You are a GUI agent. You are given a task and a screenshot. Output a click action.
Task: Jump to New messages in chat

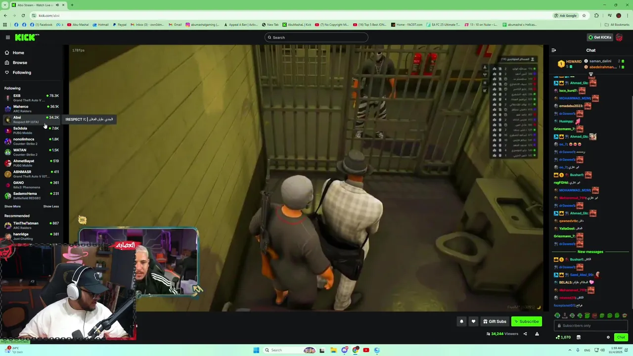[590, 252]
